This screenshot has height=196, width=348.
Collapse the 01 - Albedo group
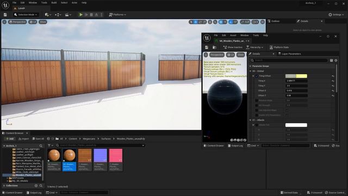[250, 120]
